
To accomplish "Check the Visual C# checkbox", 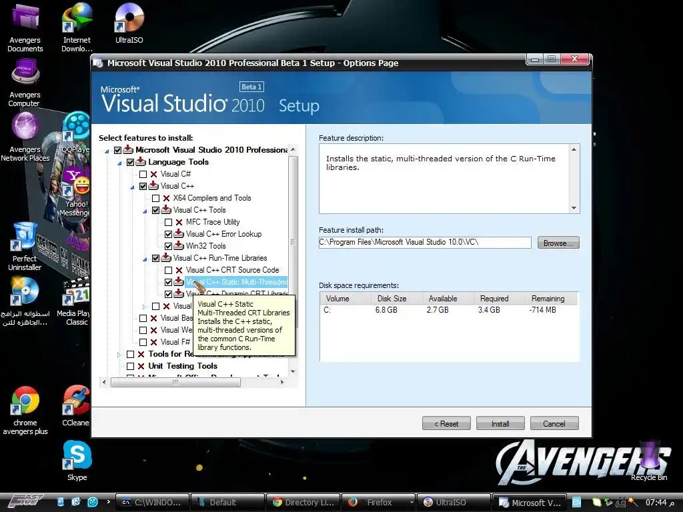I will click(143, 174).
